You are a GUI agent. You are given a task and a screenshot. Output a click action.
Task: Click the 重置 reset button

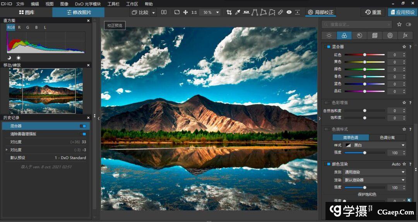[373, 12]
